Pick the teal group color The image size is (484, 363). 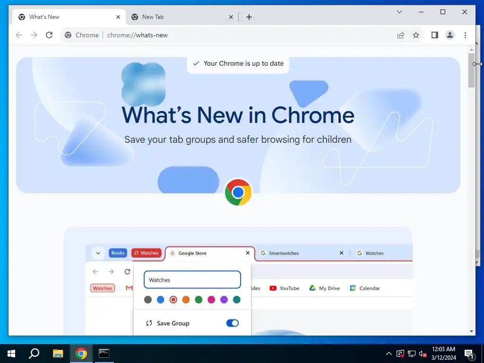(236, 299)
